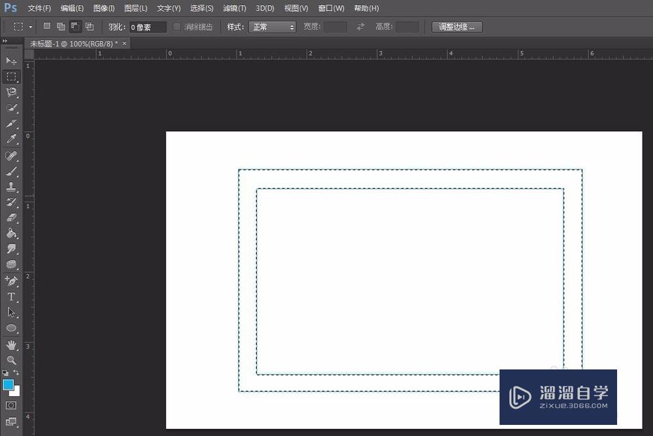The width and height of the screenshot is (653, 436).
Task: Select the Brush tool
Action: point(11,171)
